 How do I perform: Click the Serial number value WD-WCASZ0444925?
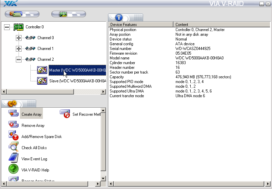coord(193,49)
